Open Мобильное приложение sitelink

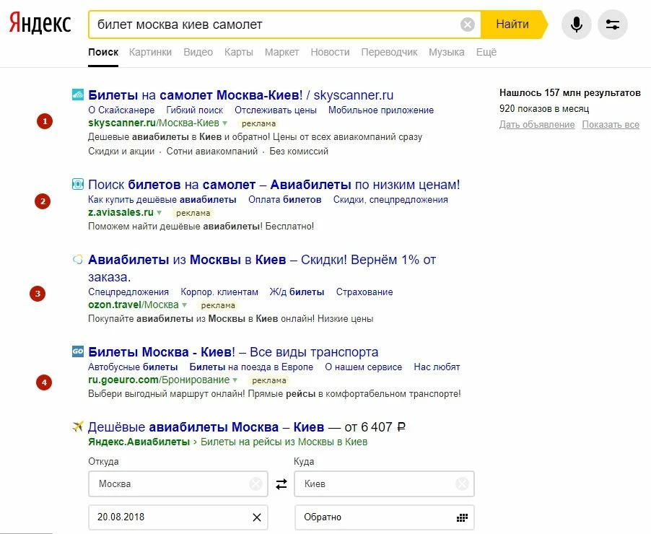pos(381,110)
